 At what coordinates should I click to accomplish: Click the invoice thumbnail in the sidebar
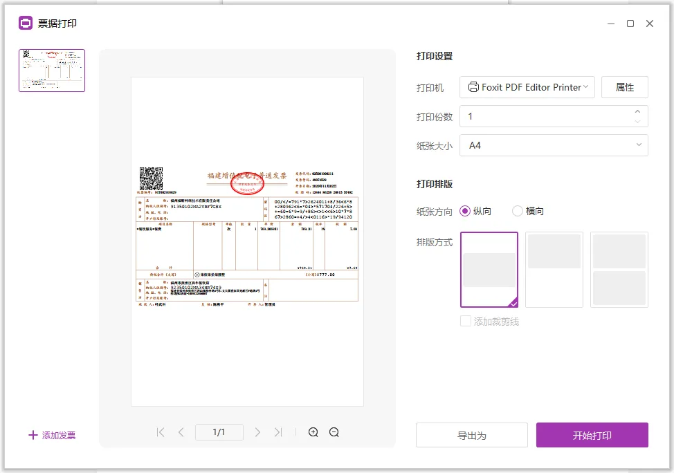(52, 70)
